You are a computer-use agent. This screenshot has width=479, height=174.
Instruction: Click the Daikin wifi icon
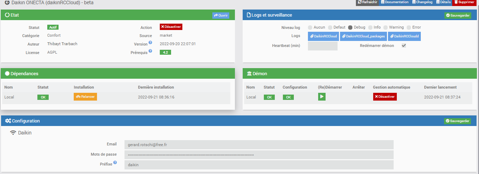click(13, 133)
